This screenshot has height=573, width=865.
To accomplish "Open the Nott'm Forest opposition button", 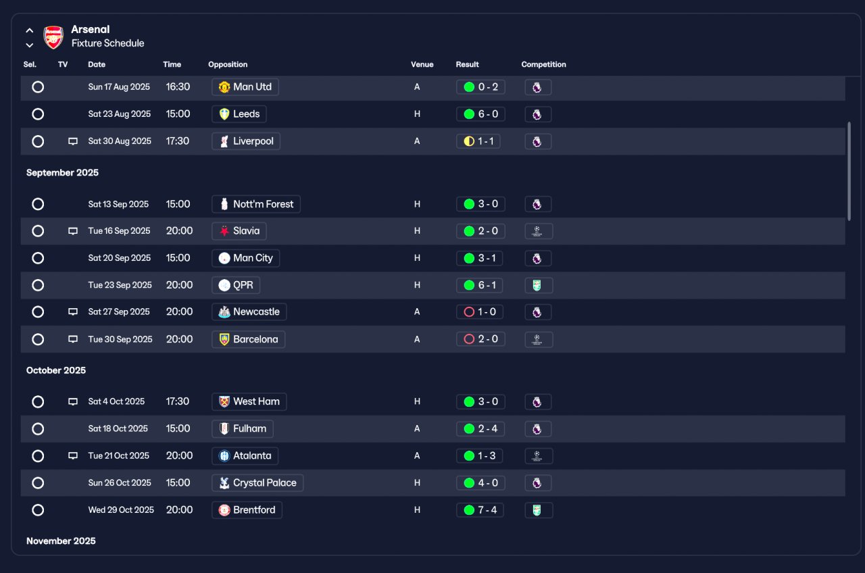I will click(x=256, y=204).
